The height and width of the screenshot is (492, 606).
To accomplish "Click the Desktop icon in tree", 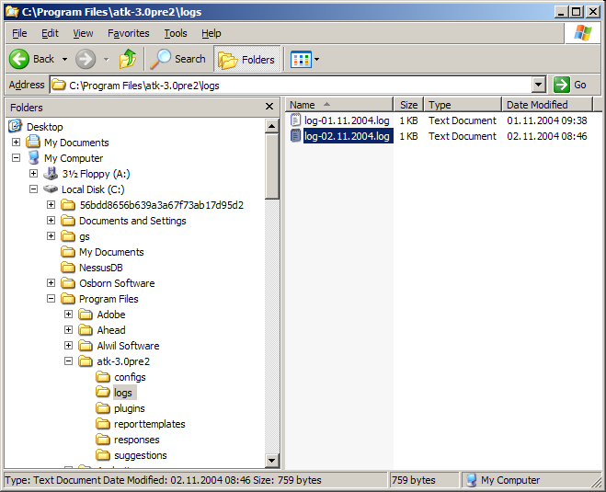I will pos(15,126).
